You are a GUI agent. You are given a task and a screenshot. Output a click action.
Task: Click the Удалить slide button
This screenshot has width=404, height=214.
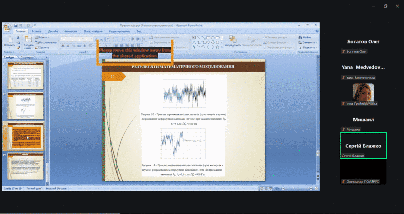click(x=44, y=46)
